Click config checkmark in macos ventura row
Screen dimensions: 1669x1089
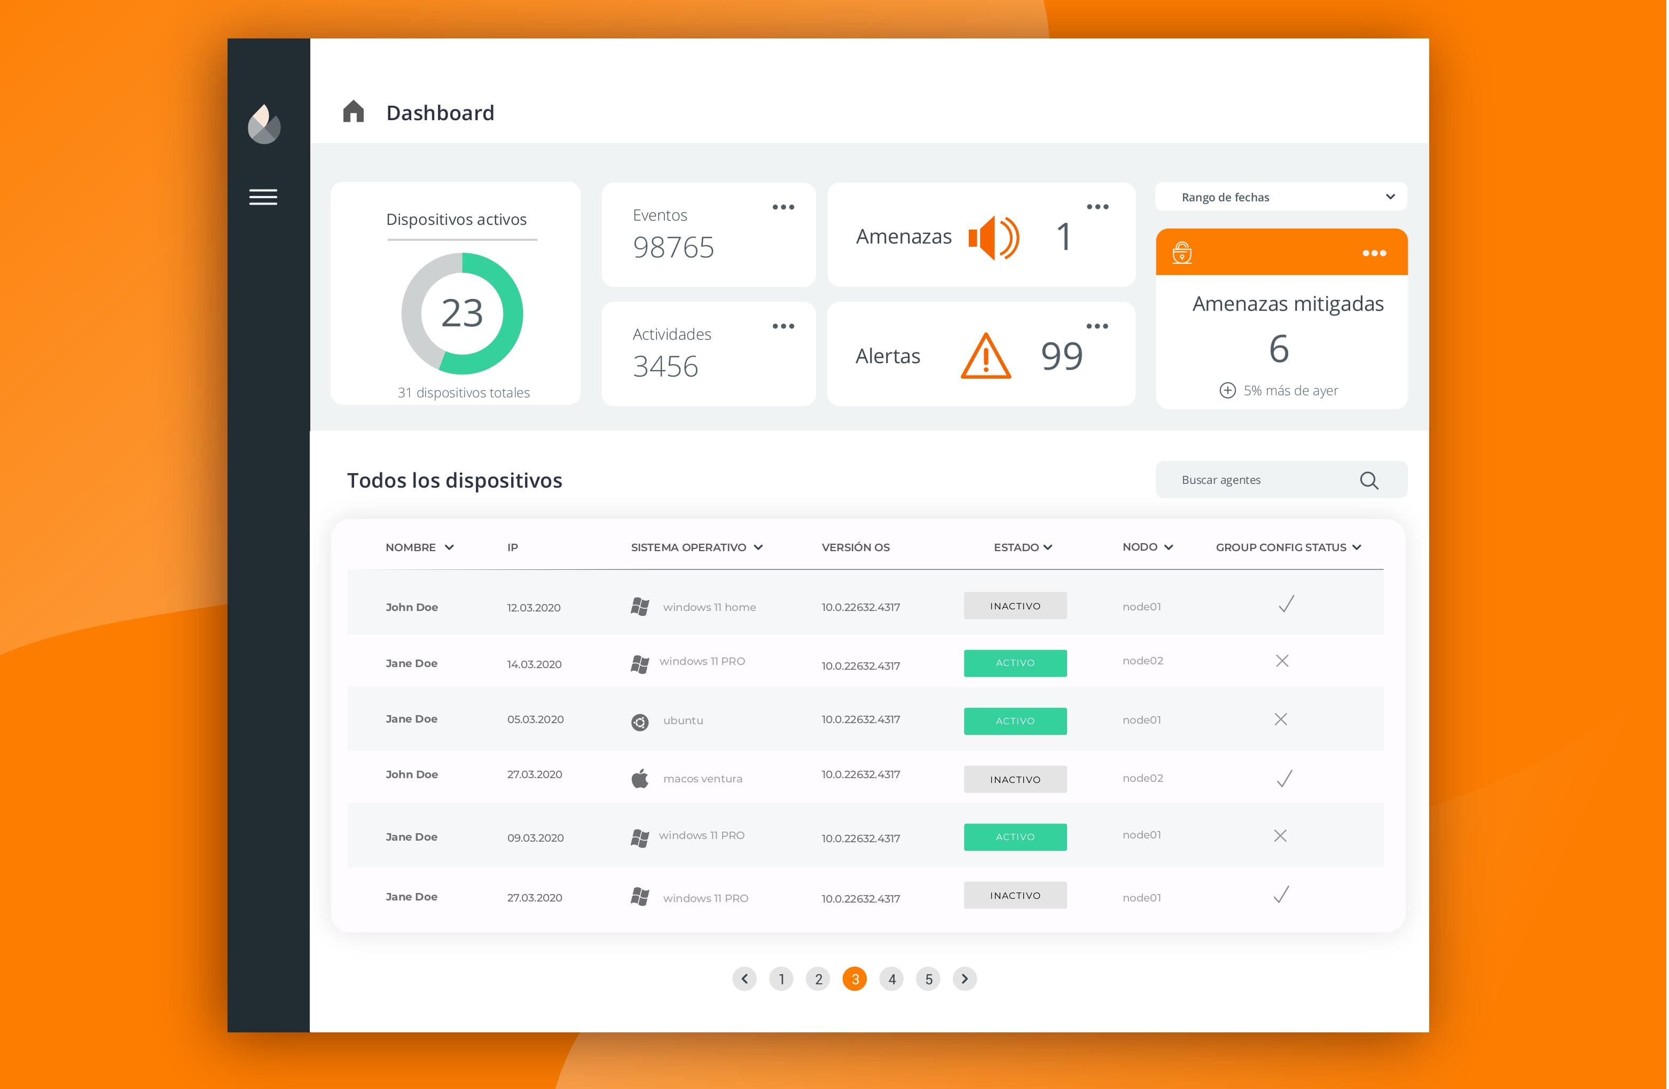point(1284,778)
